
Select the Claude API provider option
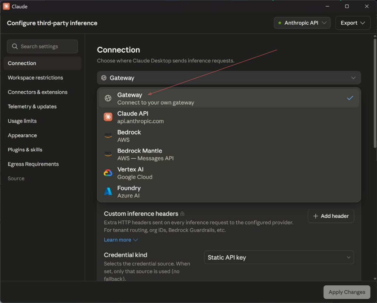click(x=229, y=117)
